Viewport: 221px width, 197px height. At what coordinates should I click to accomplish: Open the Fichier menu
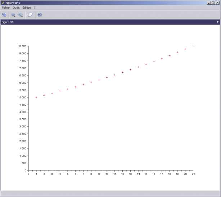[5, 8]
